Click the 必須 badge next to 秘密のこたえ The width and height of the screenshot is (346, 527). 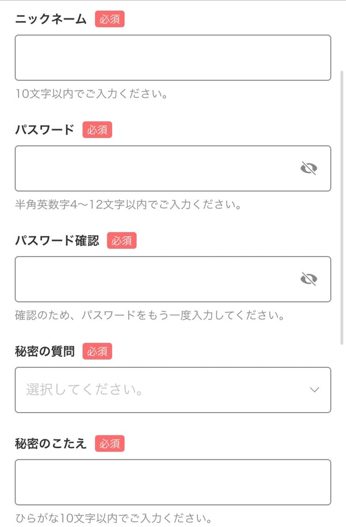pyautogui.click(x=110, y=443)
